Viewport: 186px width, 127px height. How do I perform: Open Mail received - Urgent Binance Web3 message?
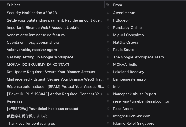(x=93, y=79)
